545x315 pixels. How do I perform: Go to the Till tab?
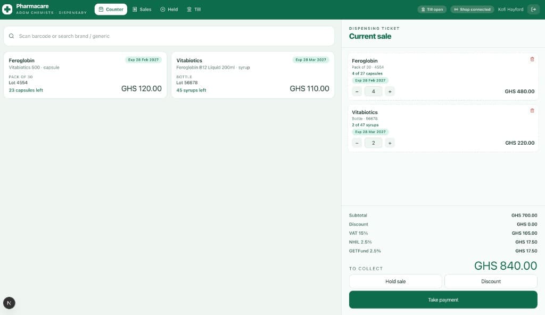pos(194,10)
